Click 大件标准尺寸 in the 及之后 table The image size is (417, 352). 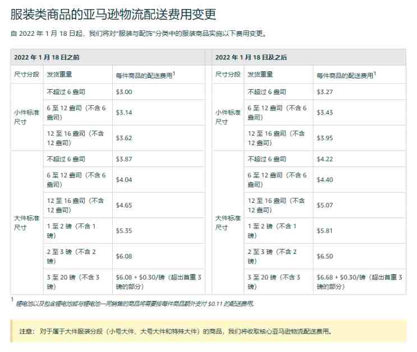[228, 223]
